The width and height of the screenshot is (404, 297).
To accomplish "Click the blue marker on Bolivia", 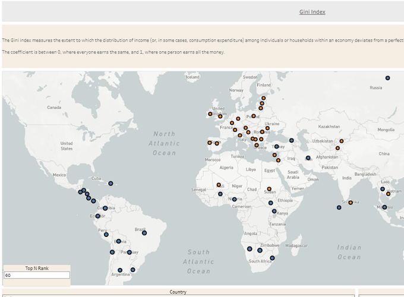I will (x=119, y=241).
